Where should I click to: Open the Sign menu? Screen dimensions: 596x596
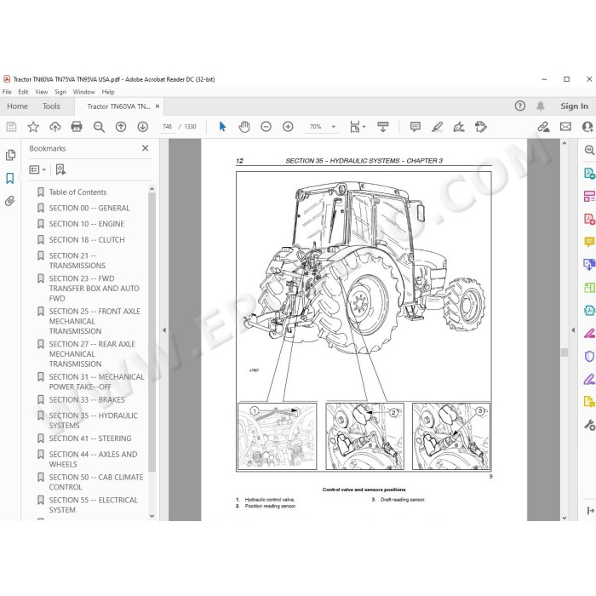(60, 92)
